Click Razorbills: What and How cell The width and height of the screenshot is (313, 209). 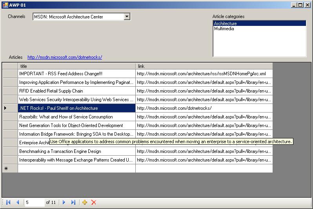coord(76,117)
